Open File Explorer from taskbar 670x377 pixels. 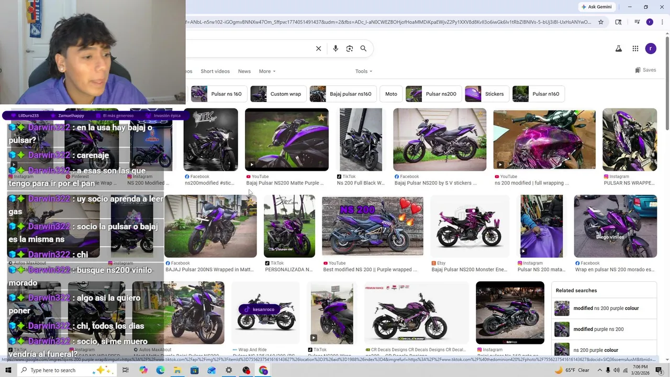pos(177,370)
